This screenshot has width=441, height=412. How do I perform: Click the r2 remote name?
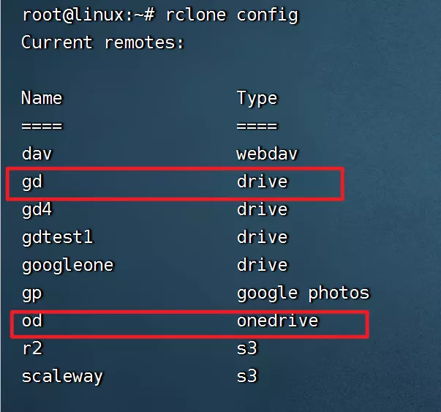tap(31, 349)
